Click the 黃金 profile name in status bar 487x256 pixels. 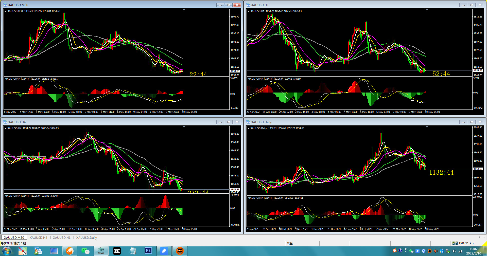point(290,243)
